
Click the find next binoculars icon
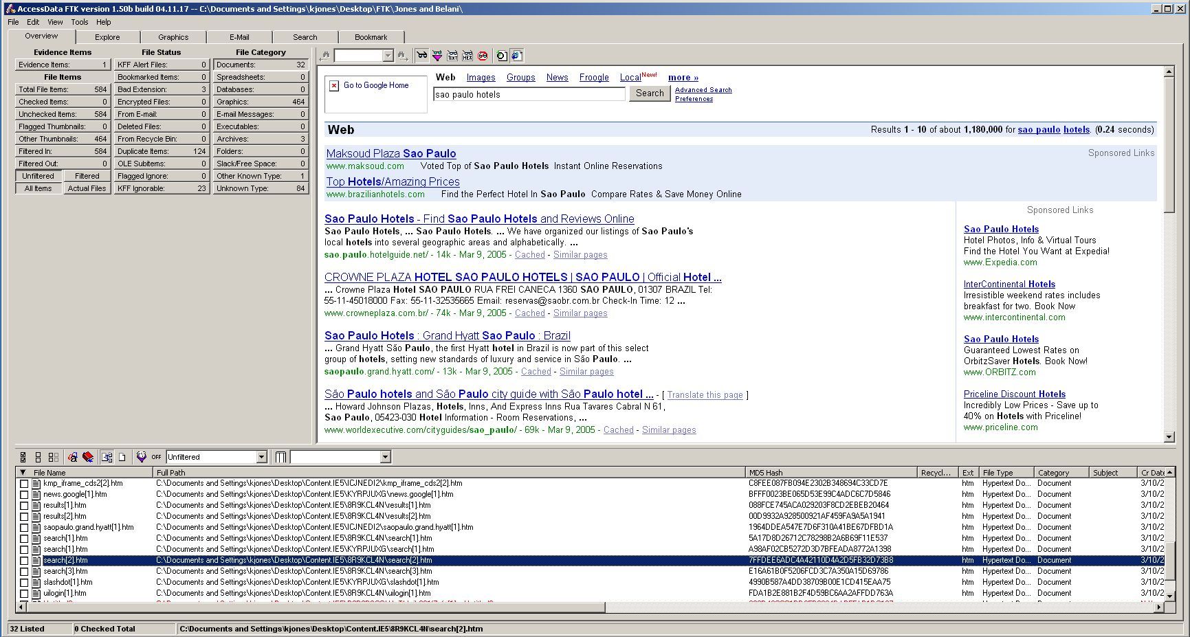click(403, 56)
